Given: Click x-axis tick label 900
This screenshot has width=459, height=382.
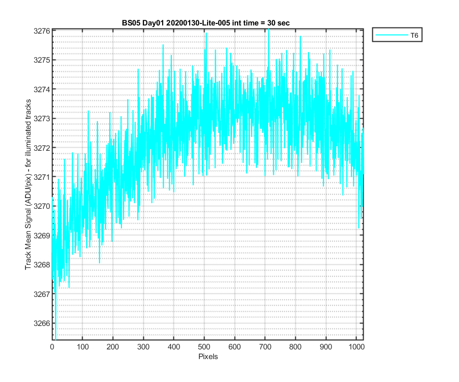Looking at the screenshot, I should point(325,347).
